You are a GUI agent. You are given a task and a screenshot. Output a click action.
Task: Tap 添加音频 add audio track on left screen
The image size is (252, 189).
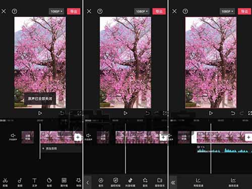[x=61, y=149]
